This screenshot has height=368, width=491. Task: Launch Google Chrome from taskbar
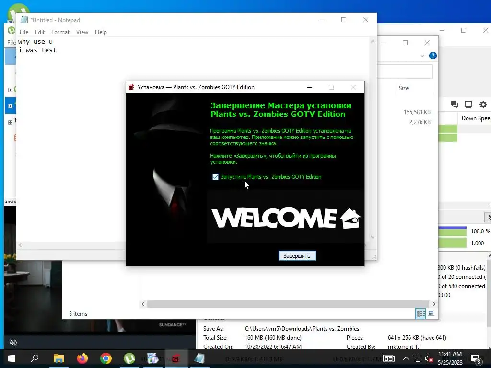click(106, 358)
